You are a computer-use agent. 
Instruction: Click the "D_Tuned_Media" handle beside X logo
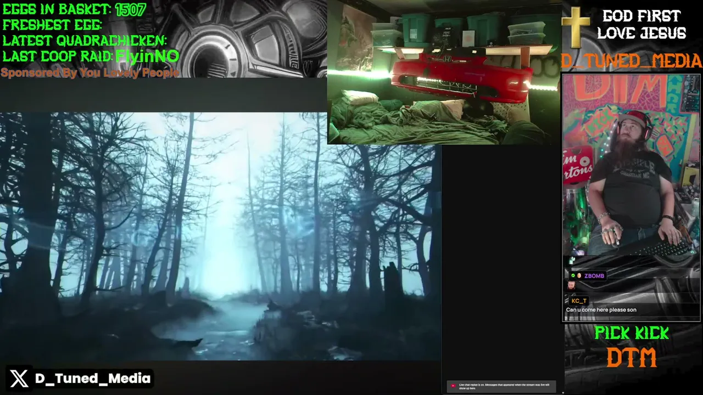[x=92, y=379]
